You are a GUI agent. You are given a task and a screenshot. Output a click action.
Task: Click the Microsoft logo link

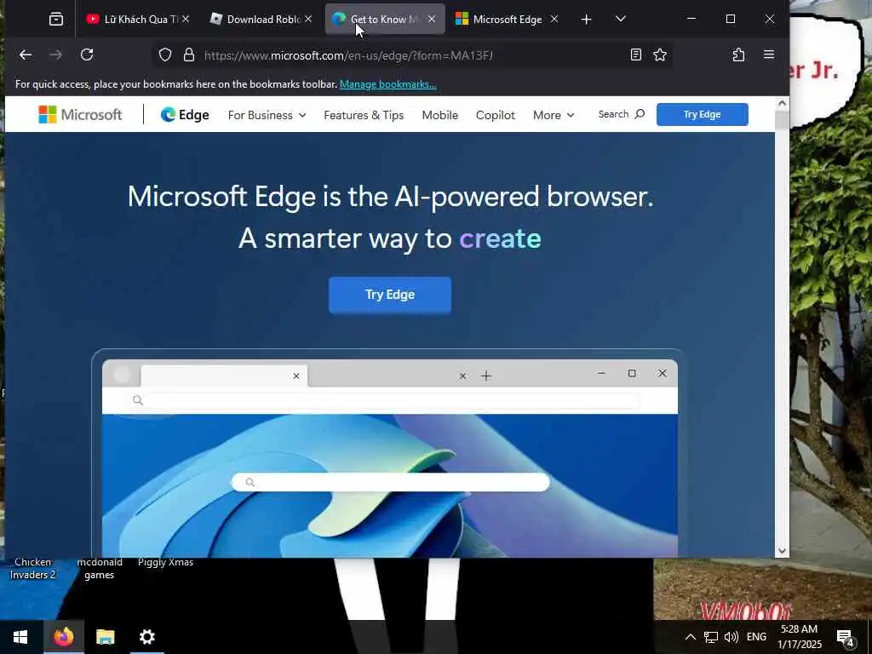pyautogui.click(x=80, y=115)
